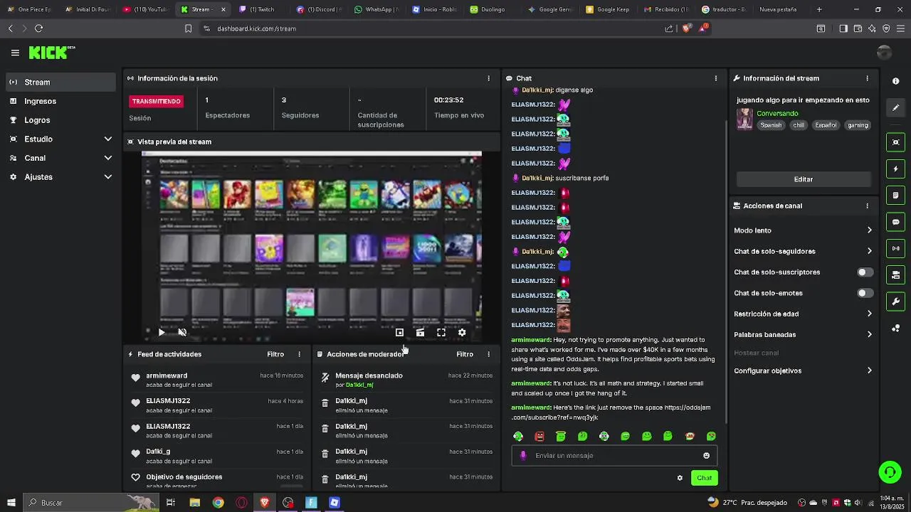Click the message input field
The image size is (911, 512).
pyautogui.click(x=614, y=456)
